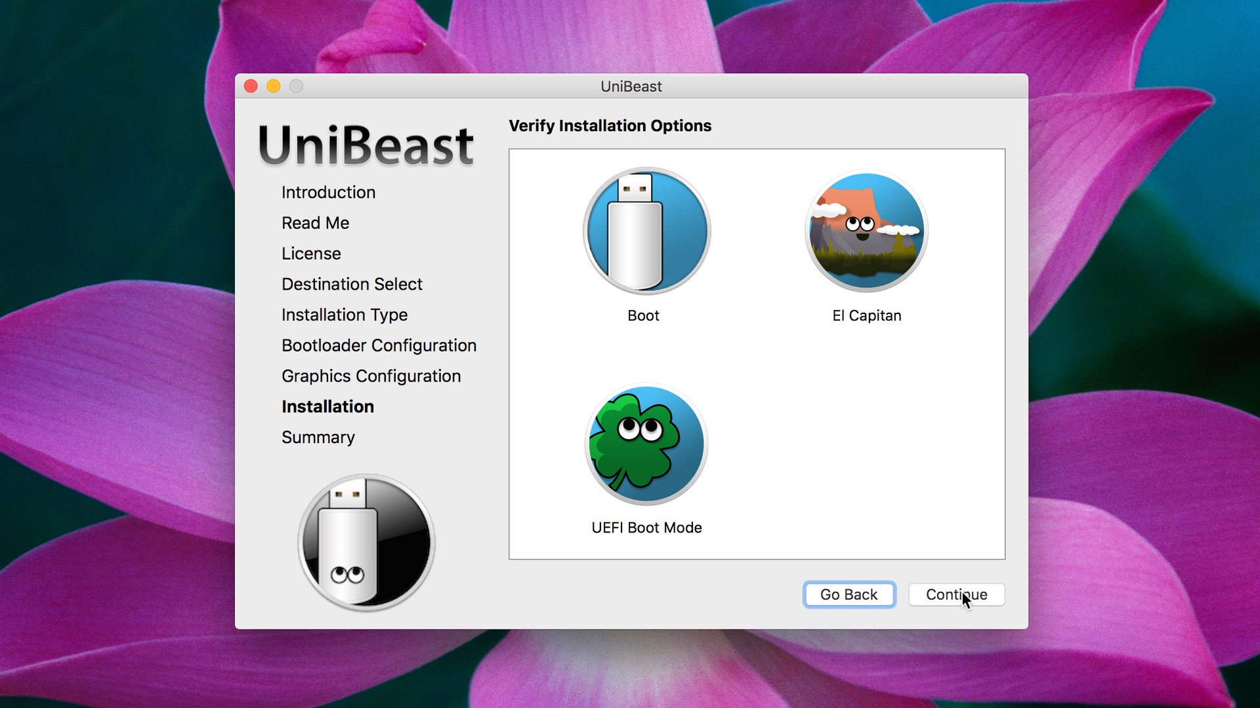The image size is (1260, 708).
Task: Jump to the Summary step
Action: coord(318,437)
